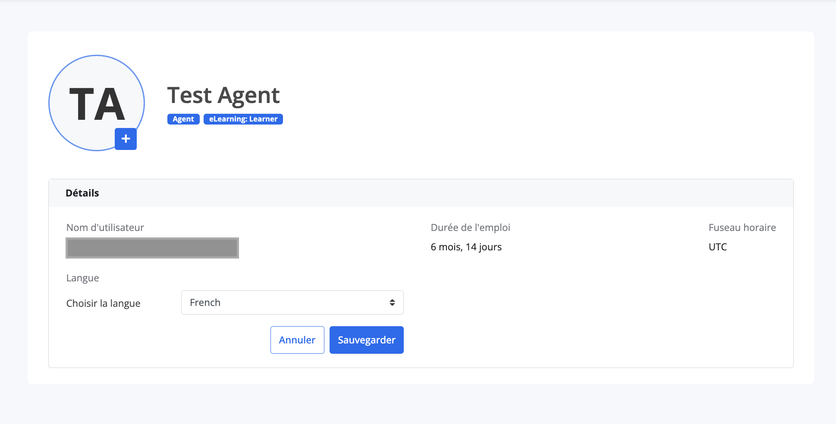The height and width of the screenshot is (424, 836).
Task: Click the up-down arrows in language selector
Action: pyautogui.click(x=392, y=302)
